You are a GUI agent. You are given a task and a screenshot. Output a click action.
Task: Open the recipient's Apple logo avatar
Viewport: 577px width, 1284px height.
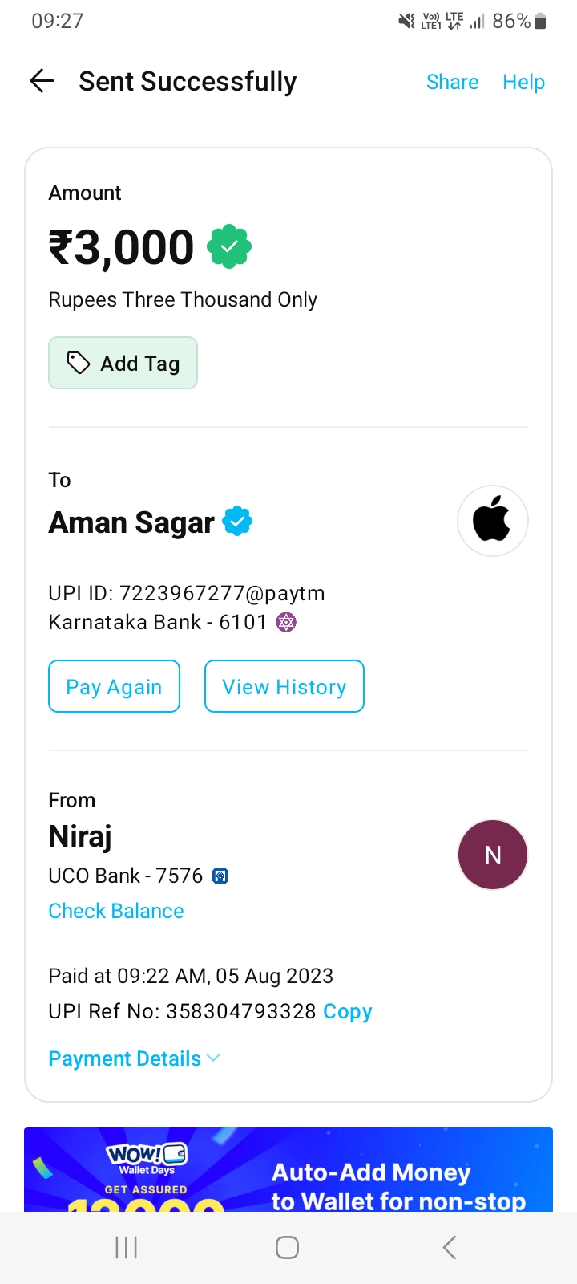[492, 522]
